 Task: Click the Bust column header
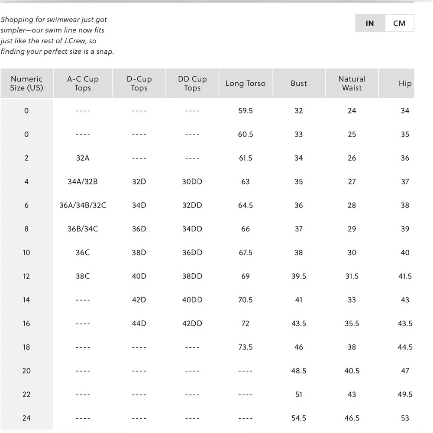(x=299, y=84)
